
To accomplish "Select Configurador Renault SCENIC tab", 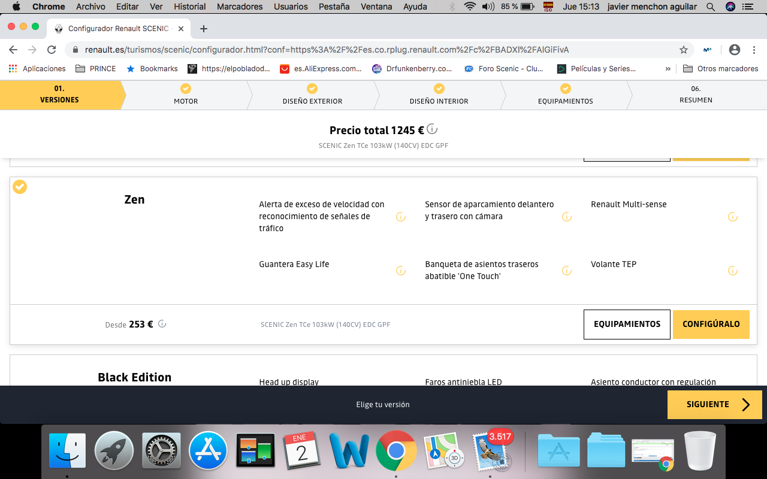I will 119,28.
